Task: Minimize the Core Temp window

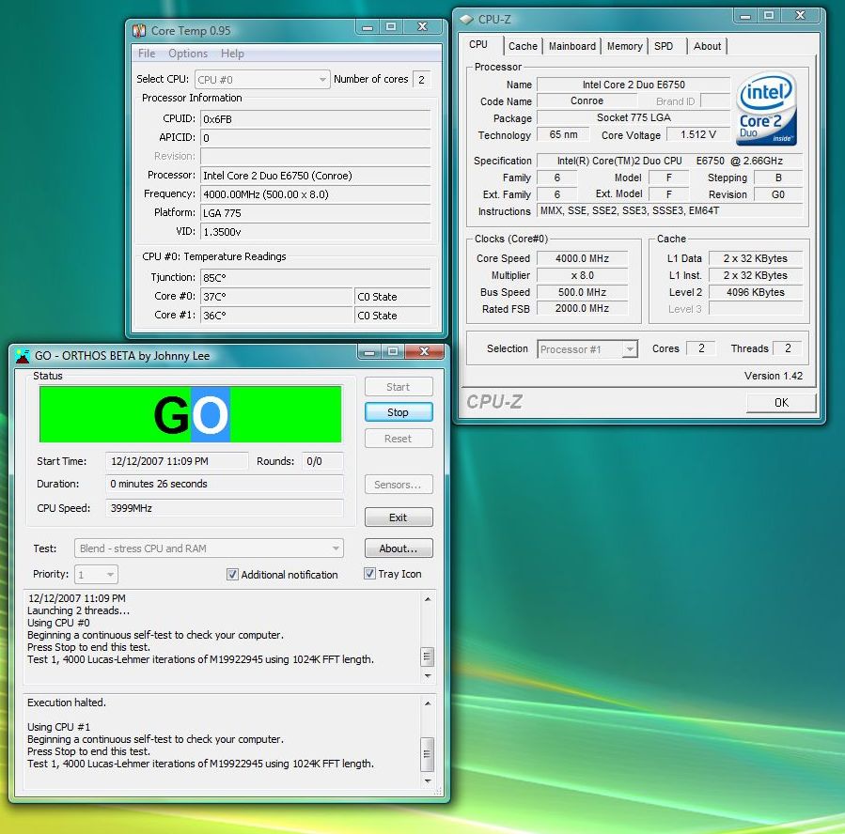Action: point(368,27)
